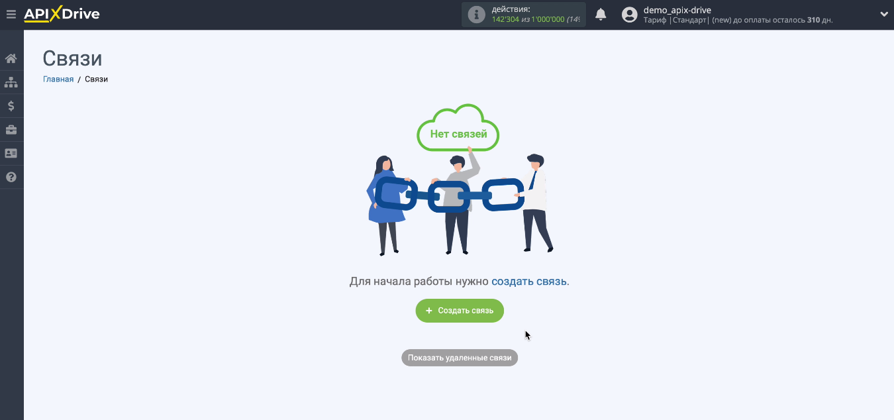Image resolution: width=894 pixels, height=420 pixels.
Task: Open the hamburger menu in the top bar
Action: click(x=11, y=14)
